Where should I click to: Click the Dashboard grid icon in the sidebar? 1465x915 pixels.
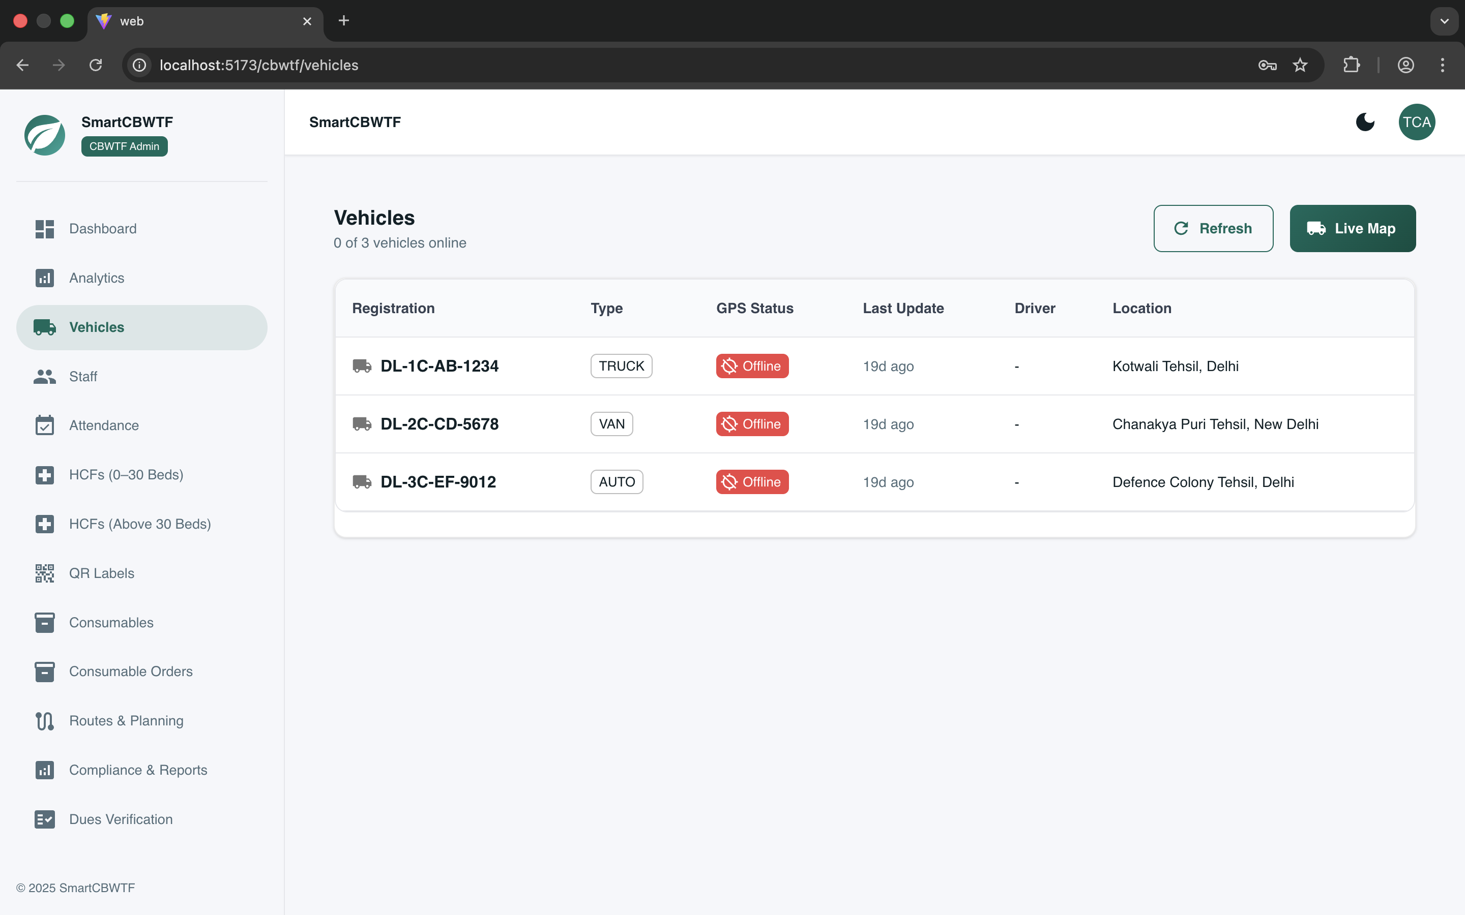tap(44, 229)
